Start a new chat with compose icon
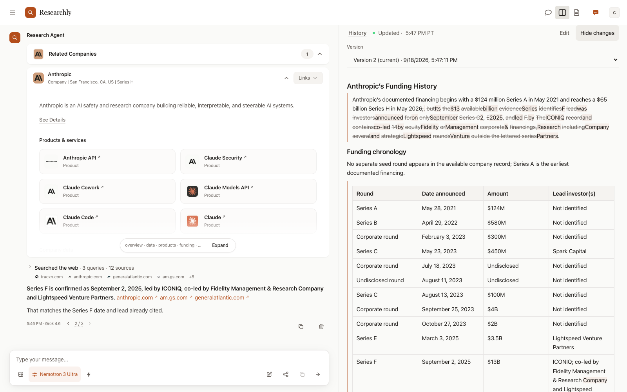 point(269,374)
